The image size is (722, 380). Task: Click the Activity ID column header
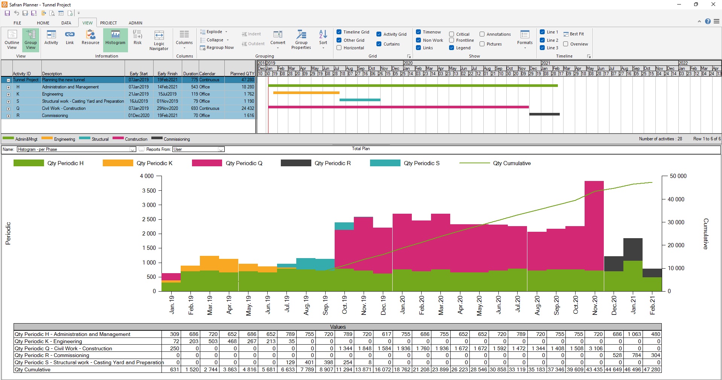click(x=27, y=68)
